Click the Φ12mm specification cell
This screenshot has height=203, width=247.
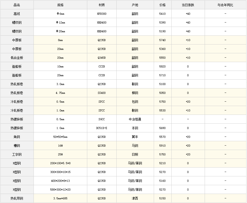pos(60,22)
